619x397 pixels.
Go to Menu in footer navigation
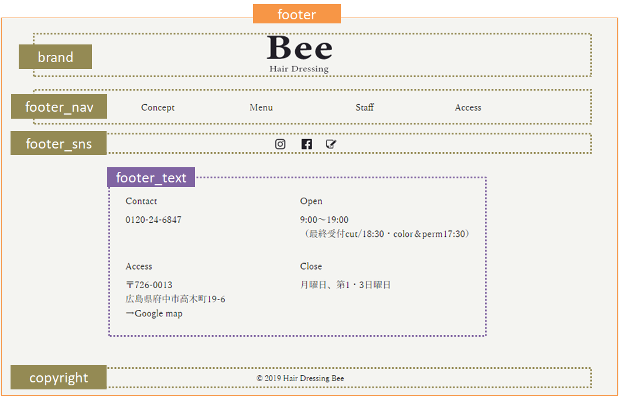click(261, 107)
